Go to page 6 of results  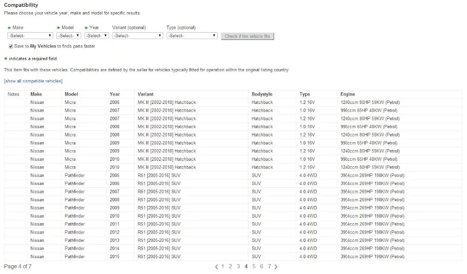coord(262,267)
